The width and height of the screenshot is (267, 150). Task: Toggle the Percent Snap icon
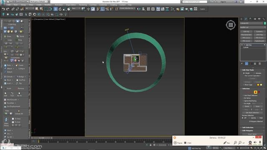coord(107,9)
